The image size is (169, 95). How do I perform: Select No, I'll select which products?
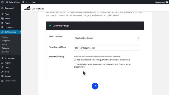[x=75, y=64]
